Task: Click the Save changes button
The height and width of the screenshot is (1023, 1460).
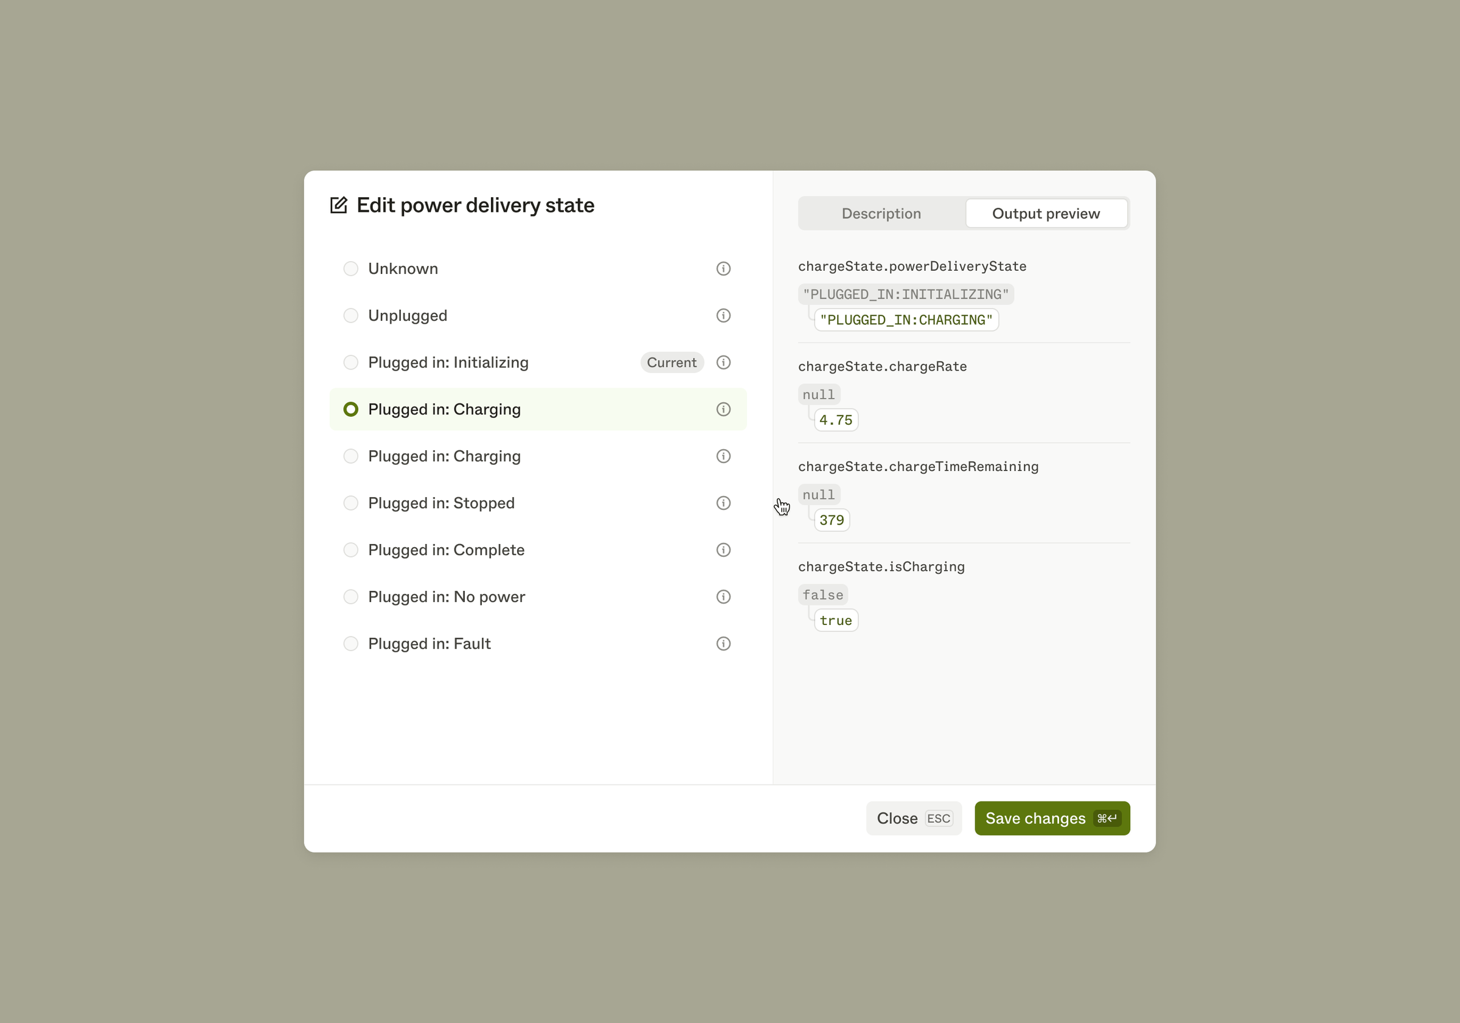Action: pos(1052,819)
